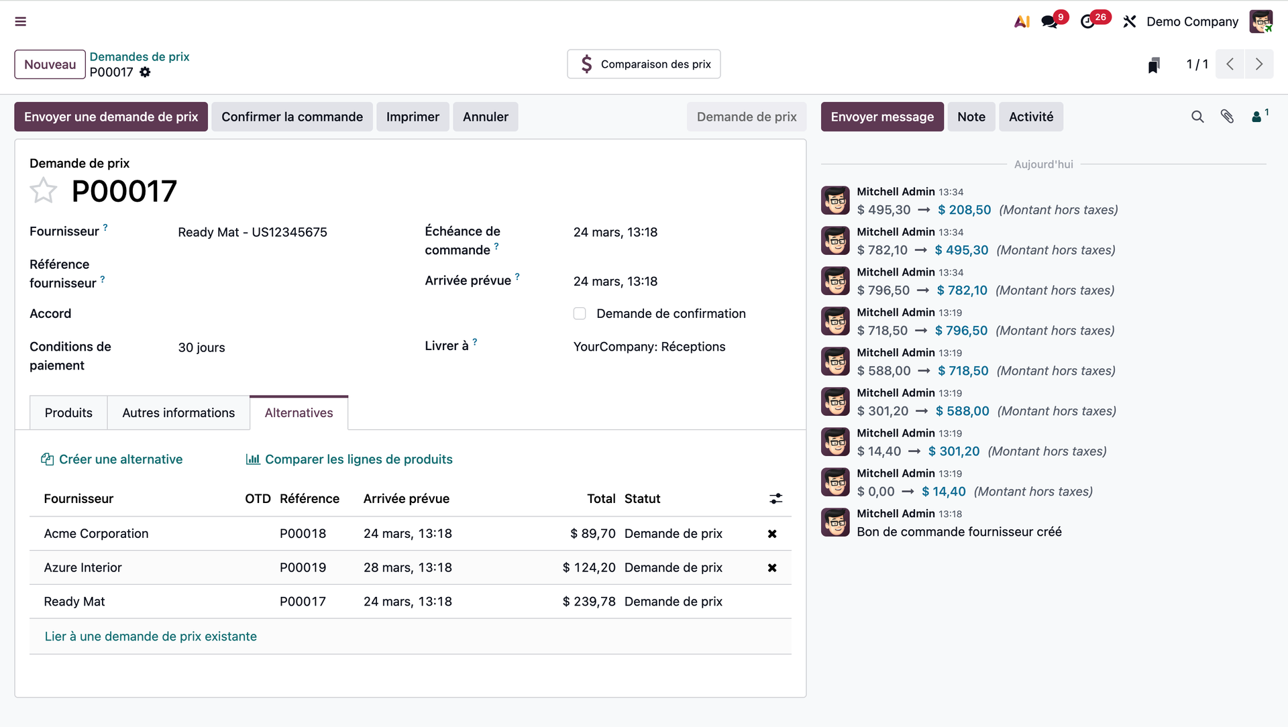Click the debug tools wrench icon

point(1130,21)
